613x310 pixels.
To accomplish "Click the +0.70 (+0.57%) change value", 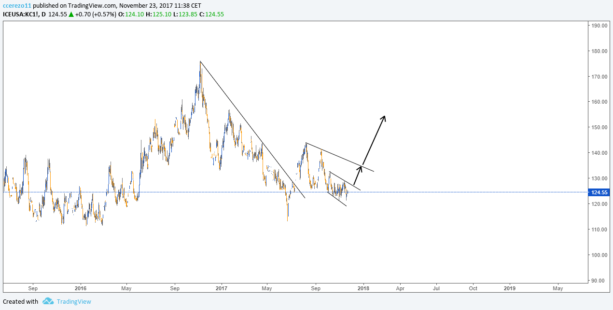I will click(x=96, y=14).
